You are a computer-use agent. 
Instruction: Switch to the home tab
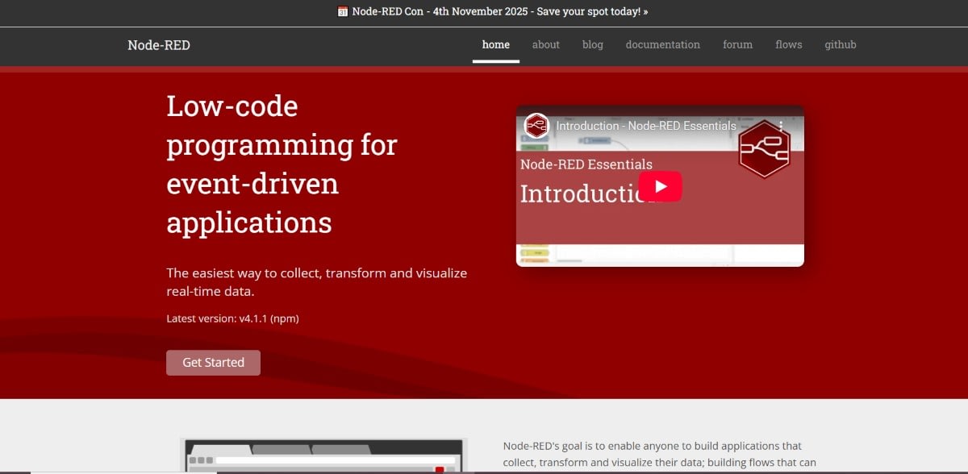pos(495,44)
